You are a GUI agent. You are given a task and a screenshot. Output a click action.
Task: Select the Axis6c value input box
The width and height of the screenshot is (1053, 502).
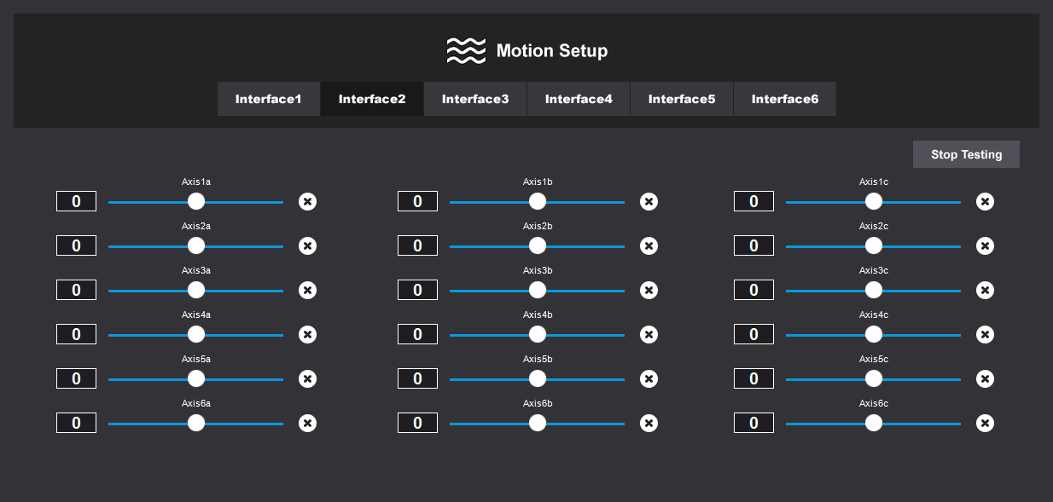click(753, 423)
